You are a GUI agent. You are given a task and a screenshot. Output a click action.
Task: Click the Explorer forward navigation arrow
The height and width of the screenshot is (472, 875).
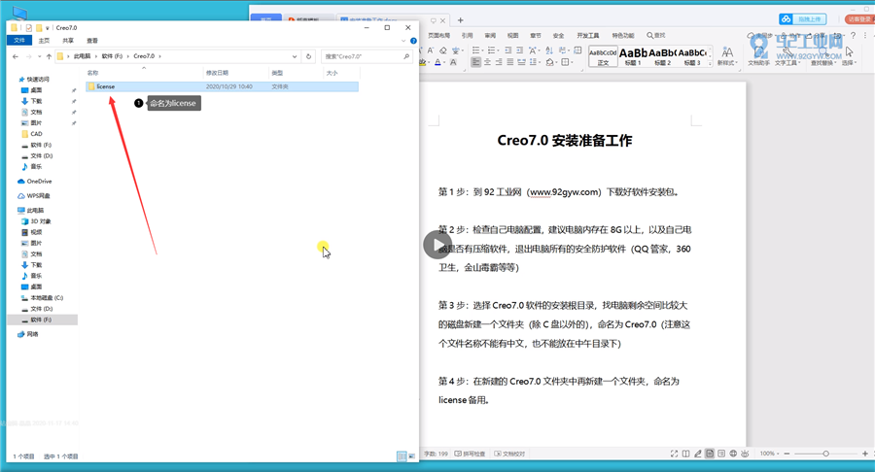(28, 56)
